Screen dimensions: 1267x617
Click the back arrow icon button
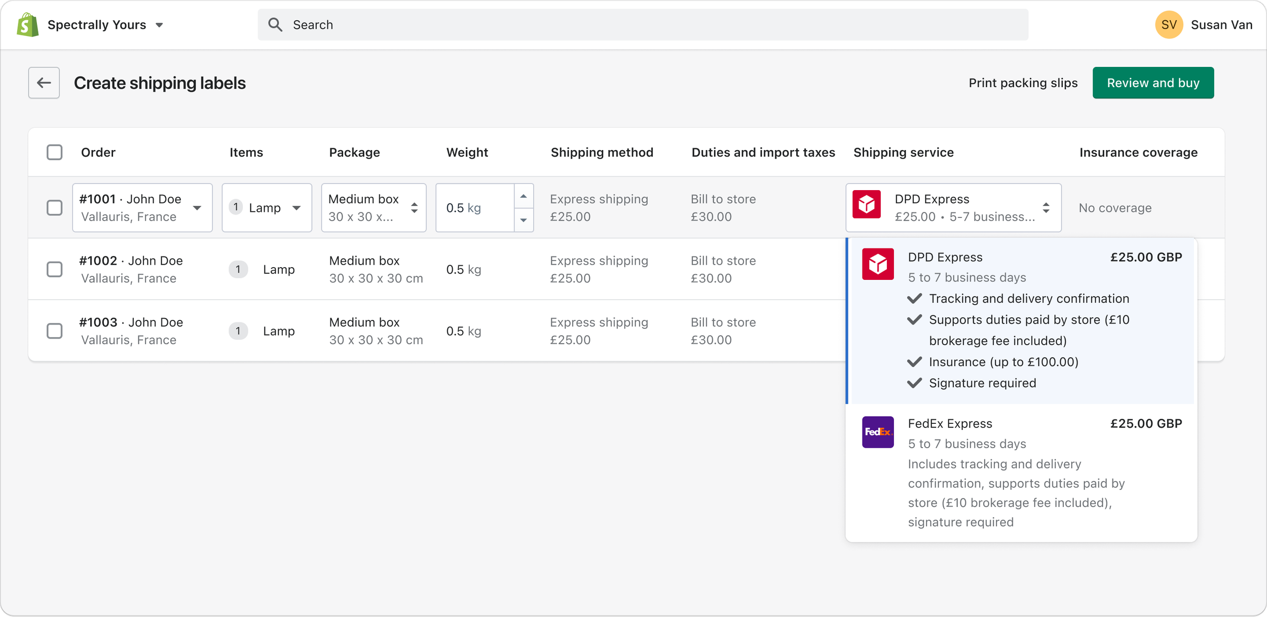point(44,83)
